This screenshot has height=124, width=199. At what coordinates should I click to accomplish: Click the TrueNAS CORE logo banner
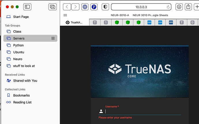140,72
